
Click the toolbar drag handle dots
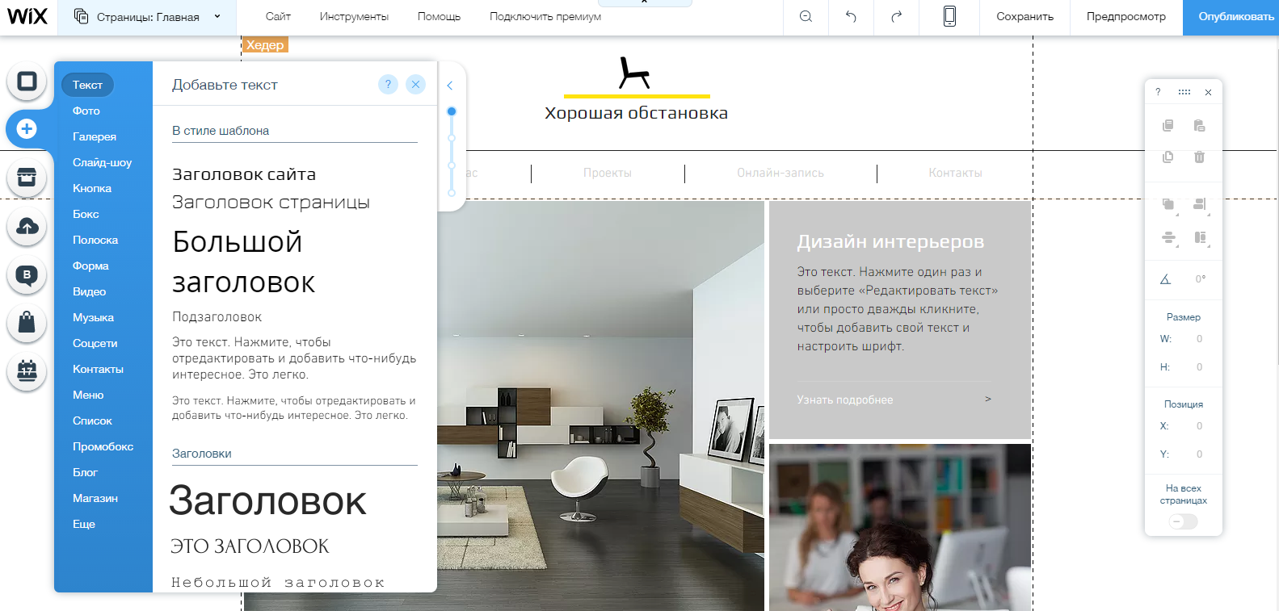tap(1184, 92)
